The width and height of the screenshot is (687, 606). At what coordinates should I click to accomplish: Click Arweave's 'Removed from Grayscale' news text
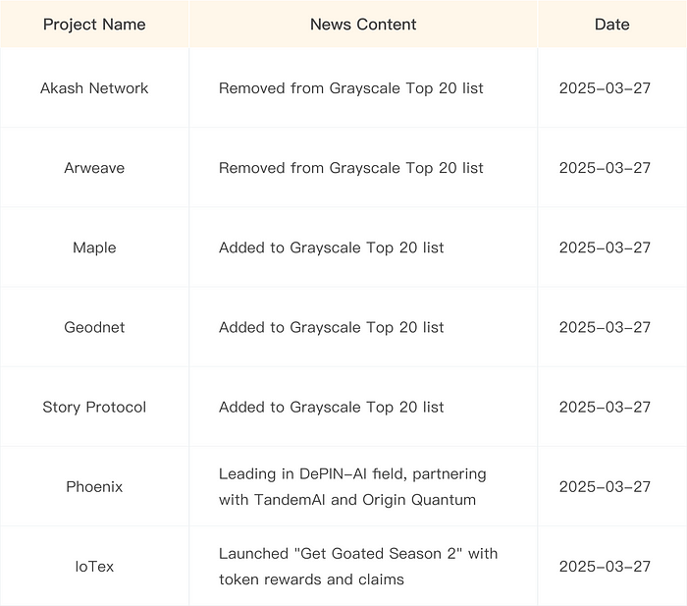point(350,168)
